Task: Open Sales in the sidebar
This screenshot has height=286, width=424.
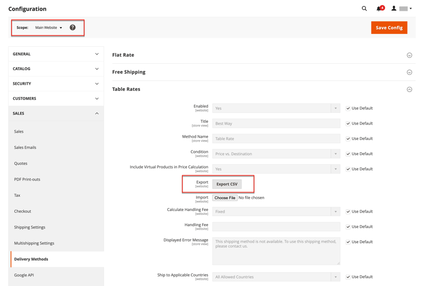Action: pyautogui.click(x=19, y=131)
